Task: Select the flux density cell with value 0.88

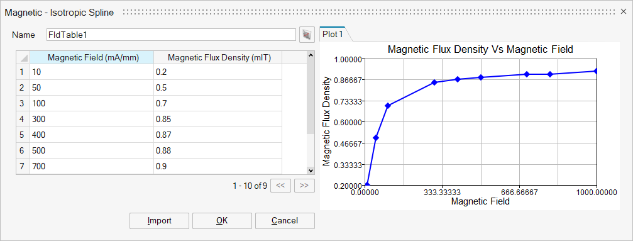Action: click(217, 150)
